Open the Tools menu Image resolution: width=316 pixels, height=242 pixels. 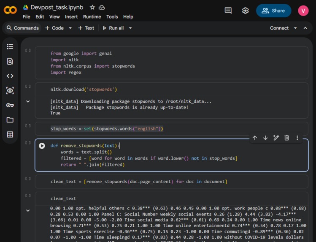point(112,17)
